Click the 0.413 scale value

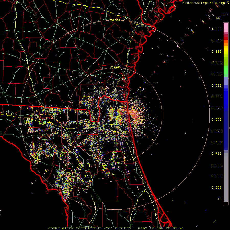[x=216, y=154]
